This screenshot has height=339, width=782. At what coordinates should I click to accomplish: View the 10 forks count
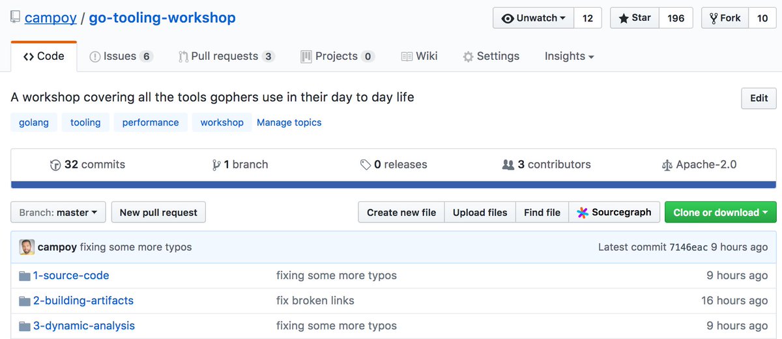pyautogui.click(x=762, y=18)
